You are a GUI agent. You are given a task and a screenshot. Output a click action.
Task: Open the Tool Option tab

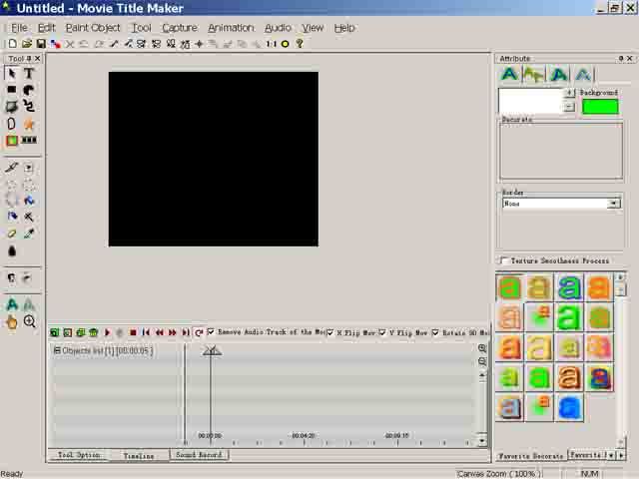79,455
